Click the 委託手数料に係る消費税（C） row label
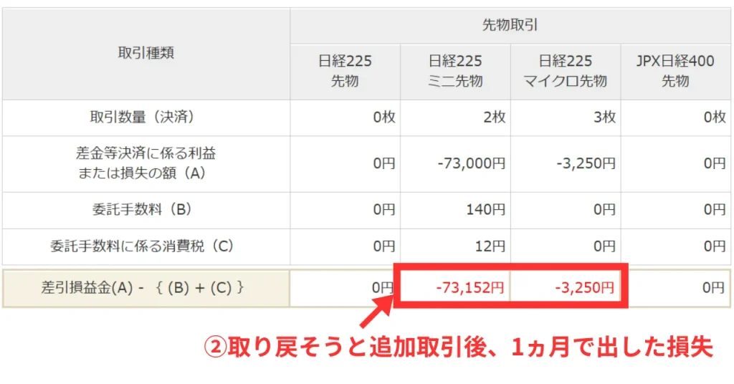The image size is (734, 384). point(146,246)
